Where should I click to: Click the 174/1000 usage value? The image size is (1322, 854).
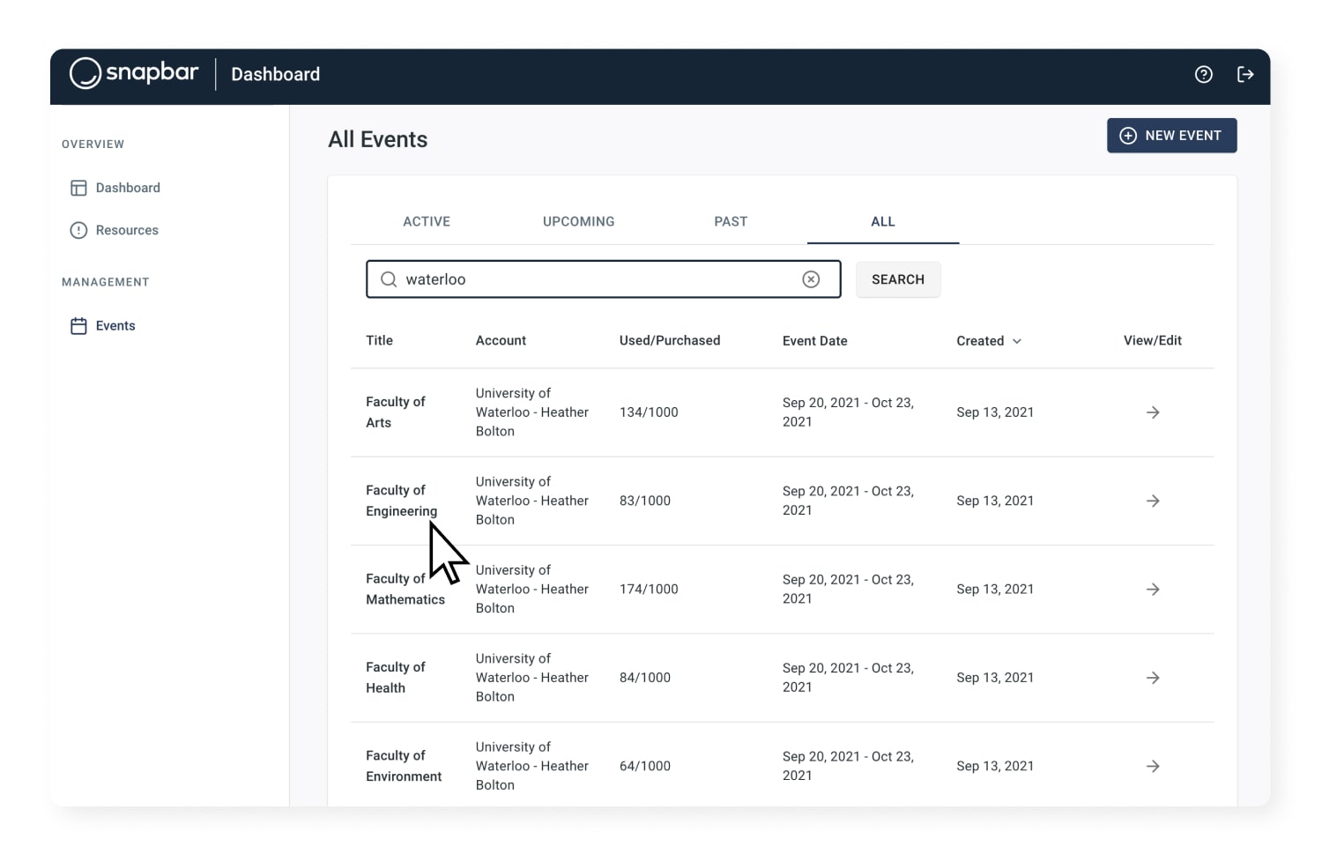pos(649,590)
